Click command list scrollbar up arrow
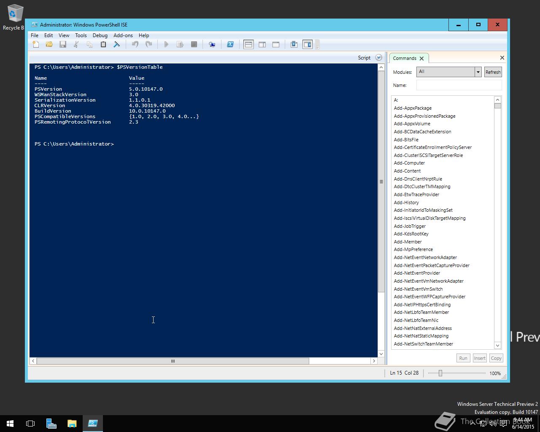 [497, 100]
